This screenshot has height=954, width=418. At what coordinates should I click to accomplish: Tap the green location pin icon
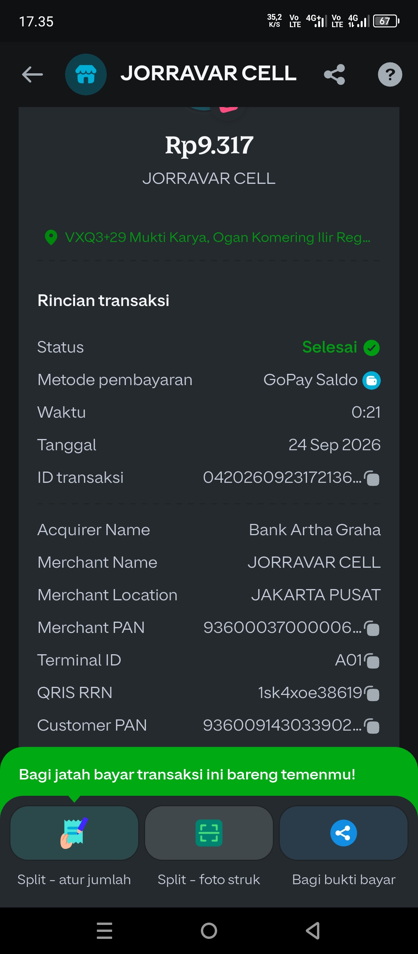(51, 237)
